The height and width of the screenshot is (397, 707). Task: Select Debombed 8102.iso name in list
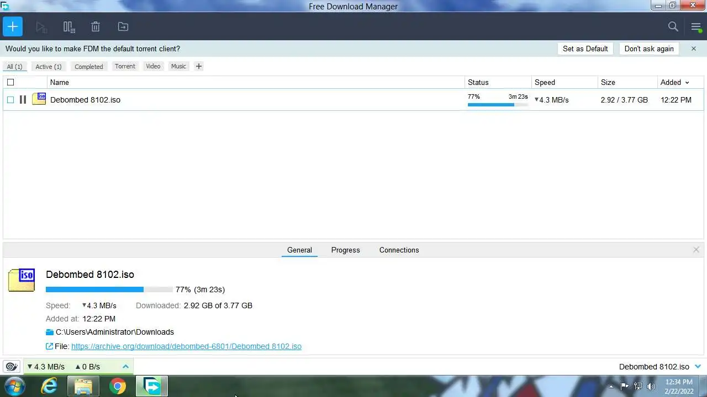coord(85,100)
